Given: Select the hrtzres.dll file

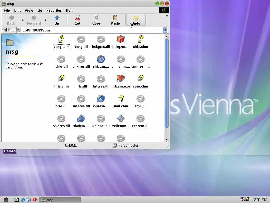Looking at the screenshot, I should pyautogui.click(x=101, y=82).
